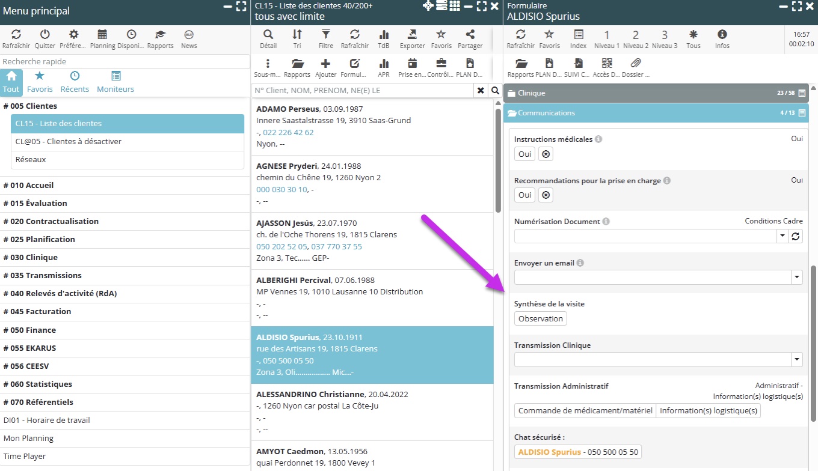Click Commande de médicament/matériel button
The height and width of the screenshot is (471, 818).
point(585,411)
